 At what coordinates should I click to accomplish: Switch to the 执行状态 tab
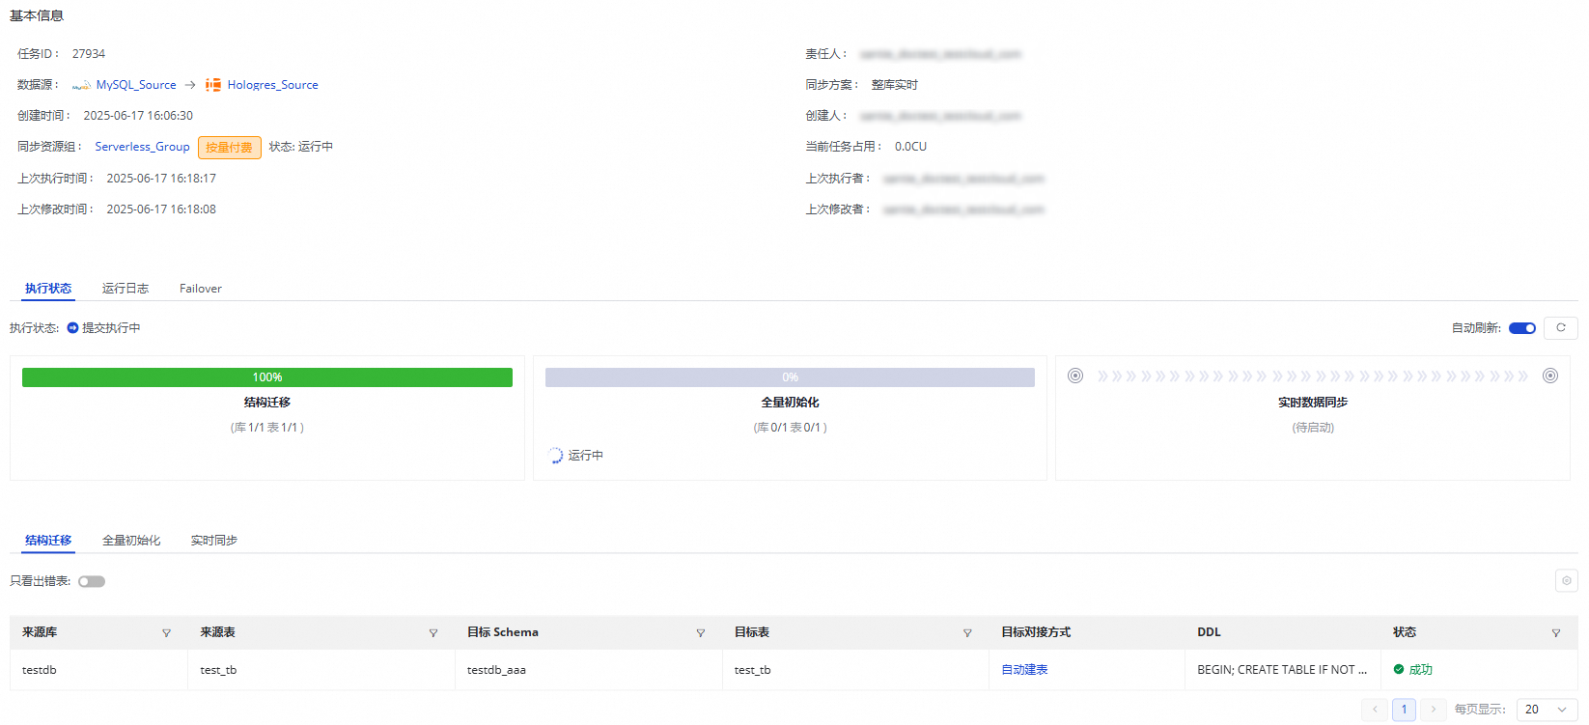pyautogui.click(x=48, y=289)
